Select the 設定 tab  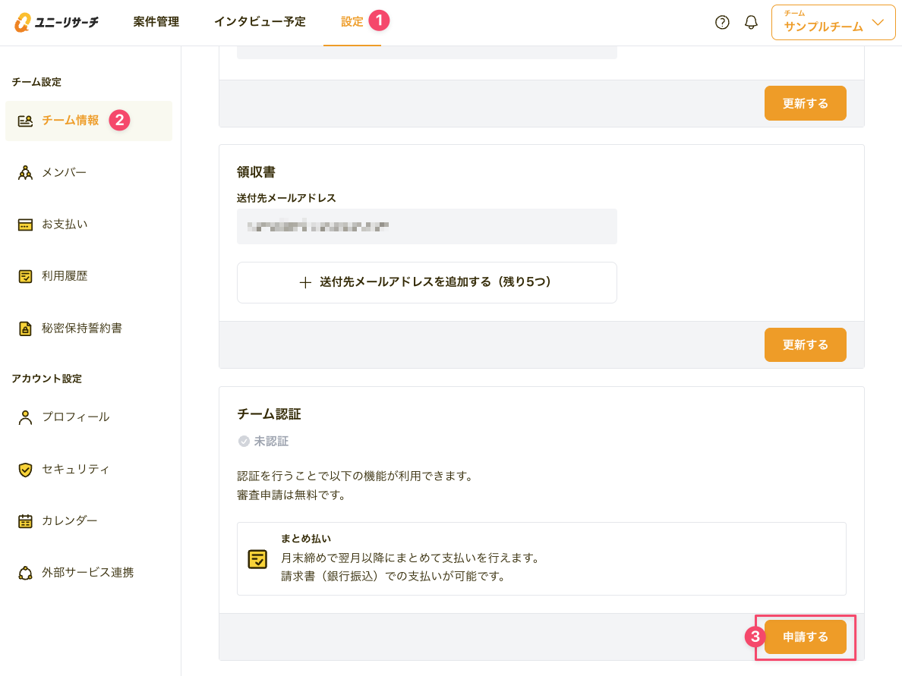(x=352, y=22)
